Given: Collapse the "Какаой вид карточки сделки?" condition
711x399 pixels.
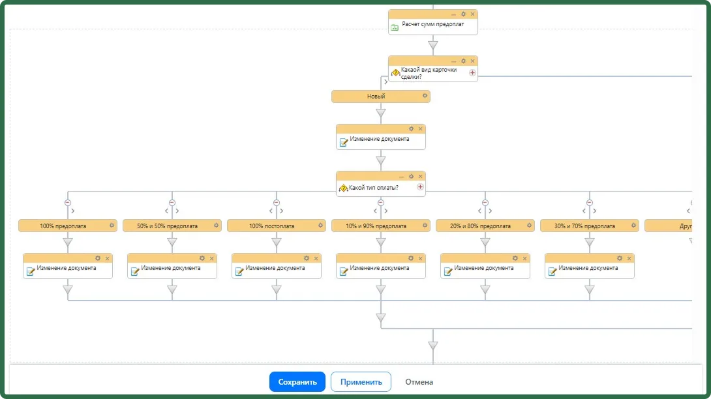Looking at the screenshot, I should [x=453, y=61].
